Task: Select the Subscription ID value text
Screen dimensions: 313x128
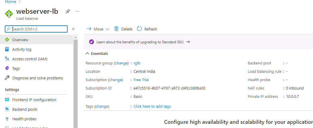Action: click(169, 88)
